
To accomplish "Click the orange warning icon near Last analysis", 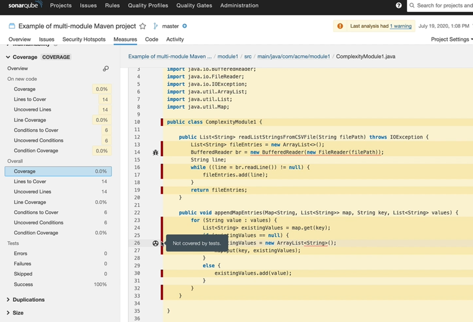I will (x=340, y=26).
